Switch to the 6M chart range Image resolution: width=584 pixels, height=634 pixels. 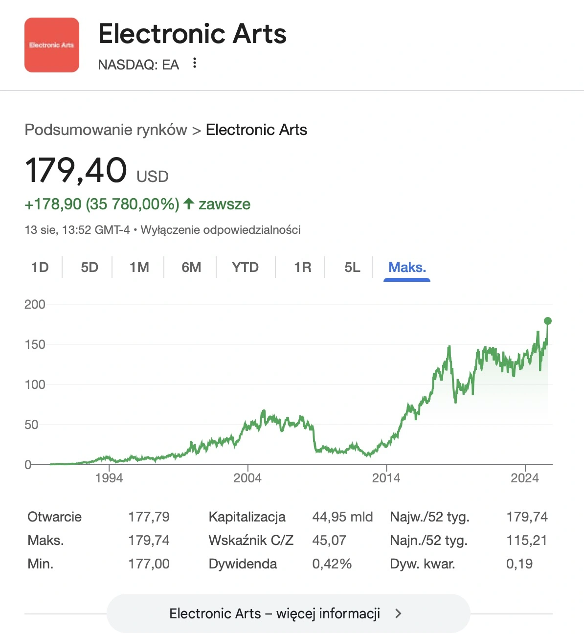coord(191,267)
